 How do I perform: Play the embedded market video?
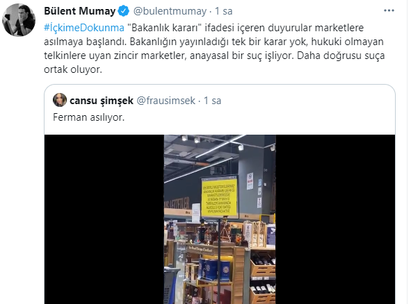[220, 219]
